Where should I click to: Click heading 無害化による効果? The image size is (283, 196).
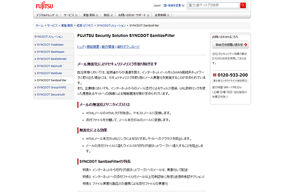pyautogui.click(x=93, y=130)
